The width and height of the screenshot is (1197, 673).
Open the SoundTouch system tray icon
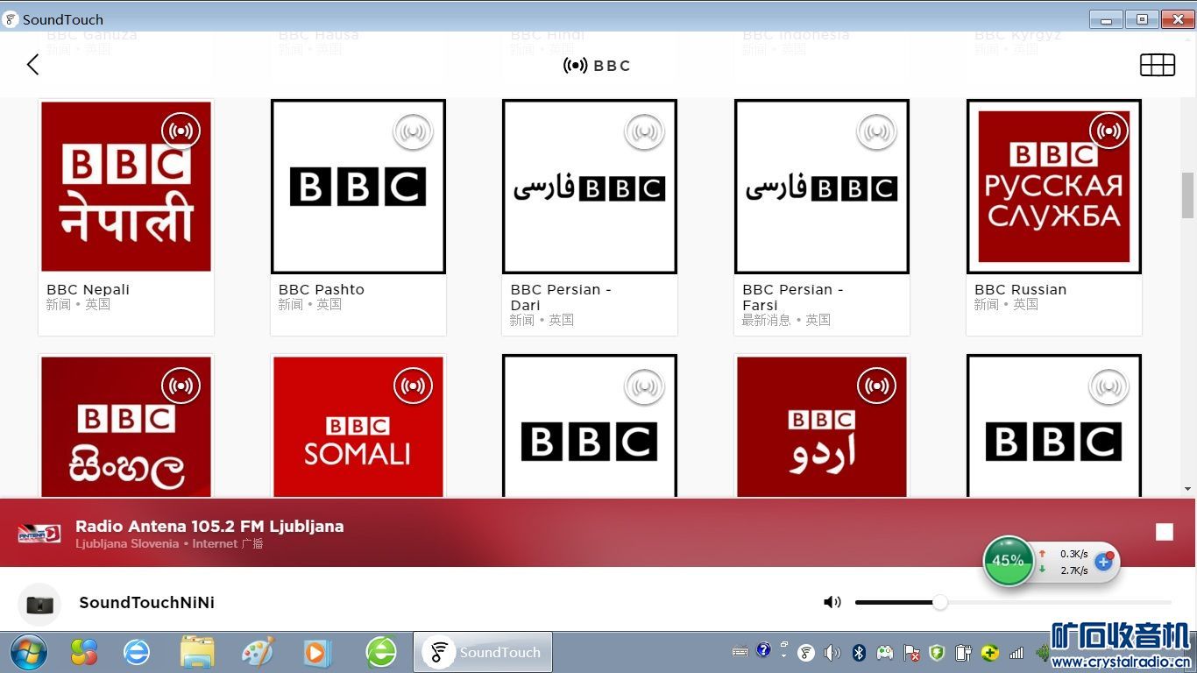805,653
